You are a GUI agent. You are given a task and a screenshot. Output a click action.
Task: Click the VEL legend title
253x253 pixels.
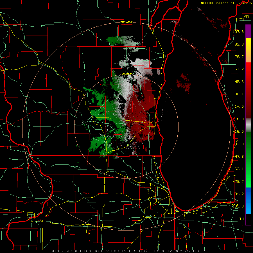[247, 17]
